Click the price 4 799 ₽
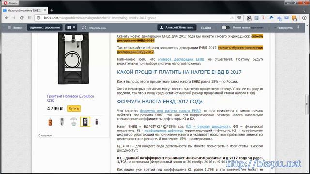The height and width of the screenshot is (174, 310). [55, 108]
